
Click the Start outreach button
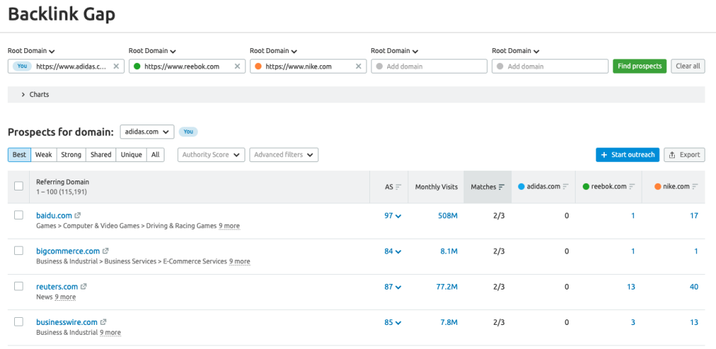[627, 154]
